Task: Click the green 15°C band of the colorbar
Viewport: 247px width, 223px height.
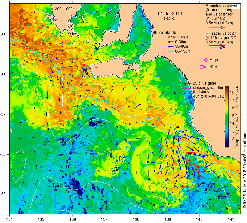Action: pyautogui.click(x=227, y=116)
